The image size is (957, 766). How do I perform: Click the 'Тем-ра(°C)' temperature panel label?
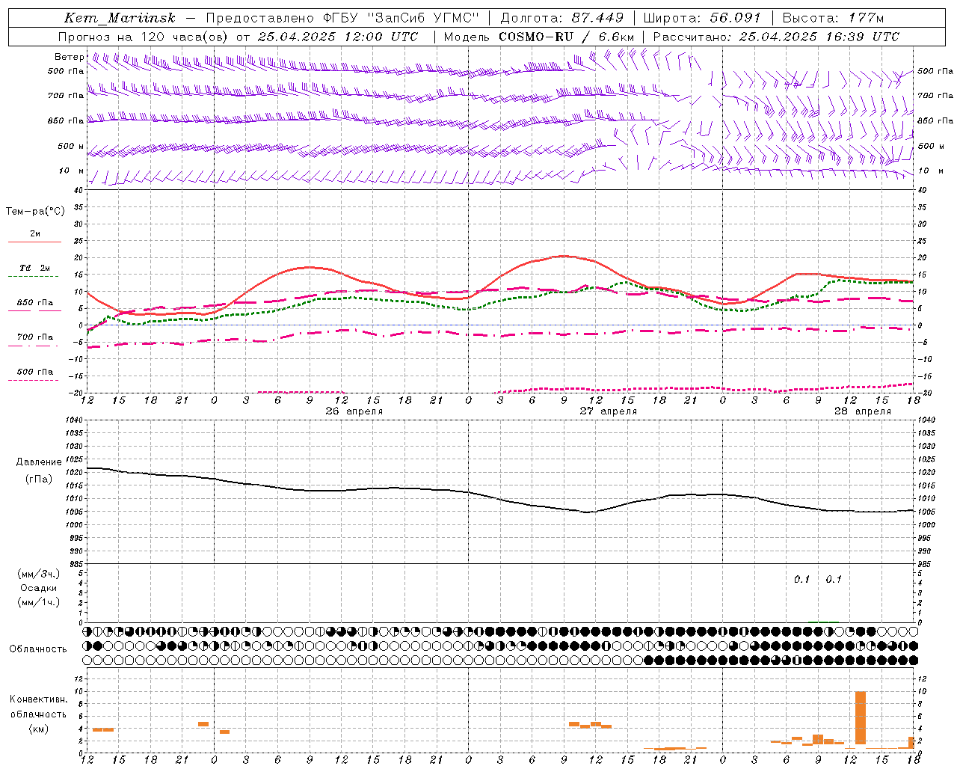35,212
